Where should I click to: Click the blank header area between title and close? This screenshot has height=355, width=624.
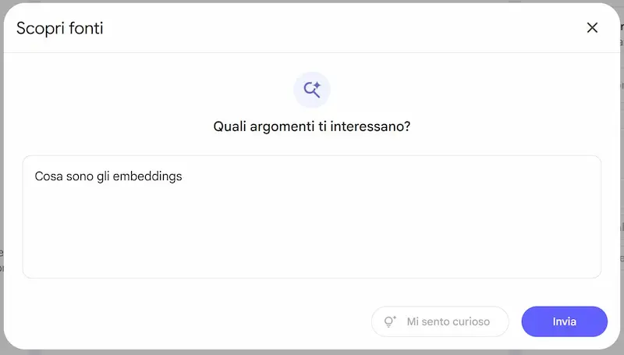tap(342, 28)
